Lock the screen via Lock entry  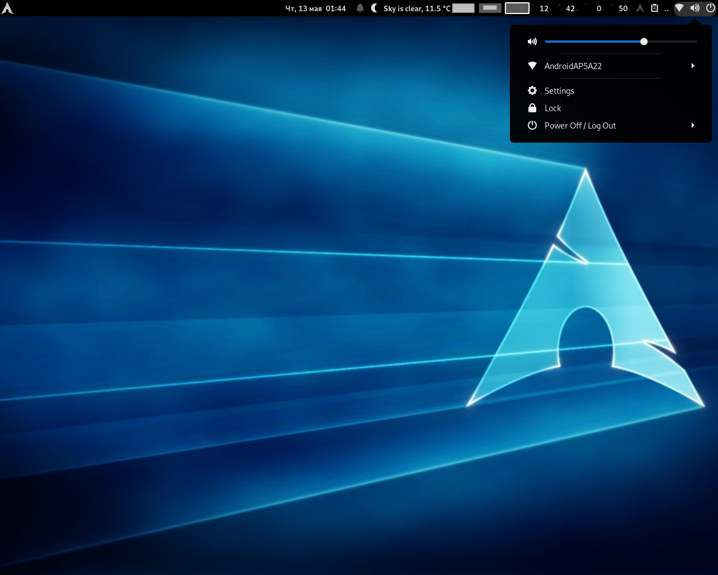611,108
